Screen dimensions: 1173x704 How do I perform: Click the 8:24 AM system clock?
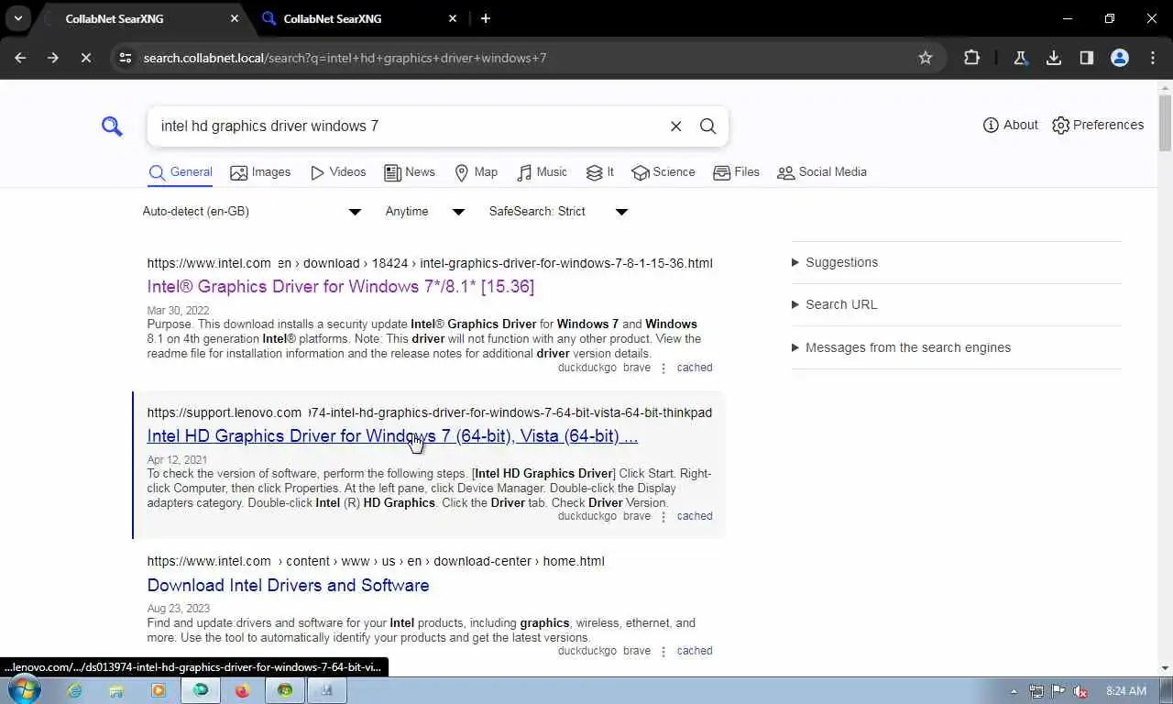[1126, 691]
